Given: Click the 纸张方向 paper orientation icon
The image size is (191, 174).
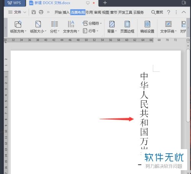Looking at the screenshot, I should [x=18, y=24].
